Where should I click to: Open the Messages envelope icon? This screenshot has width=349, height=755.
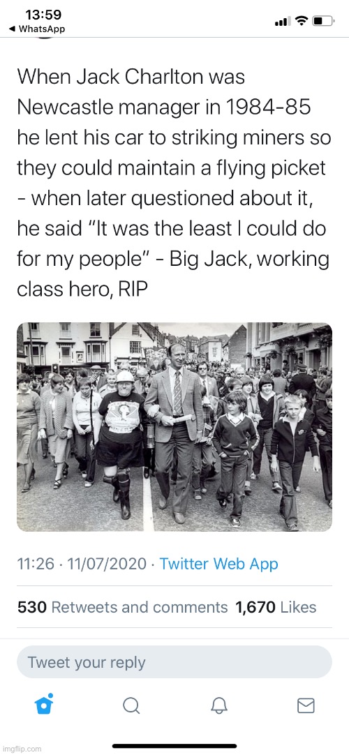[x=306, y=706]
